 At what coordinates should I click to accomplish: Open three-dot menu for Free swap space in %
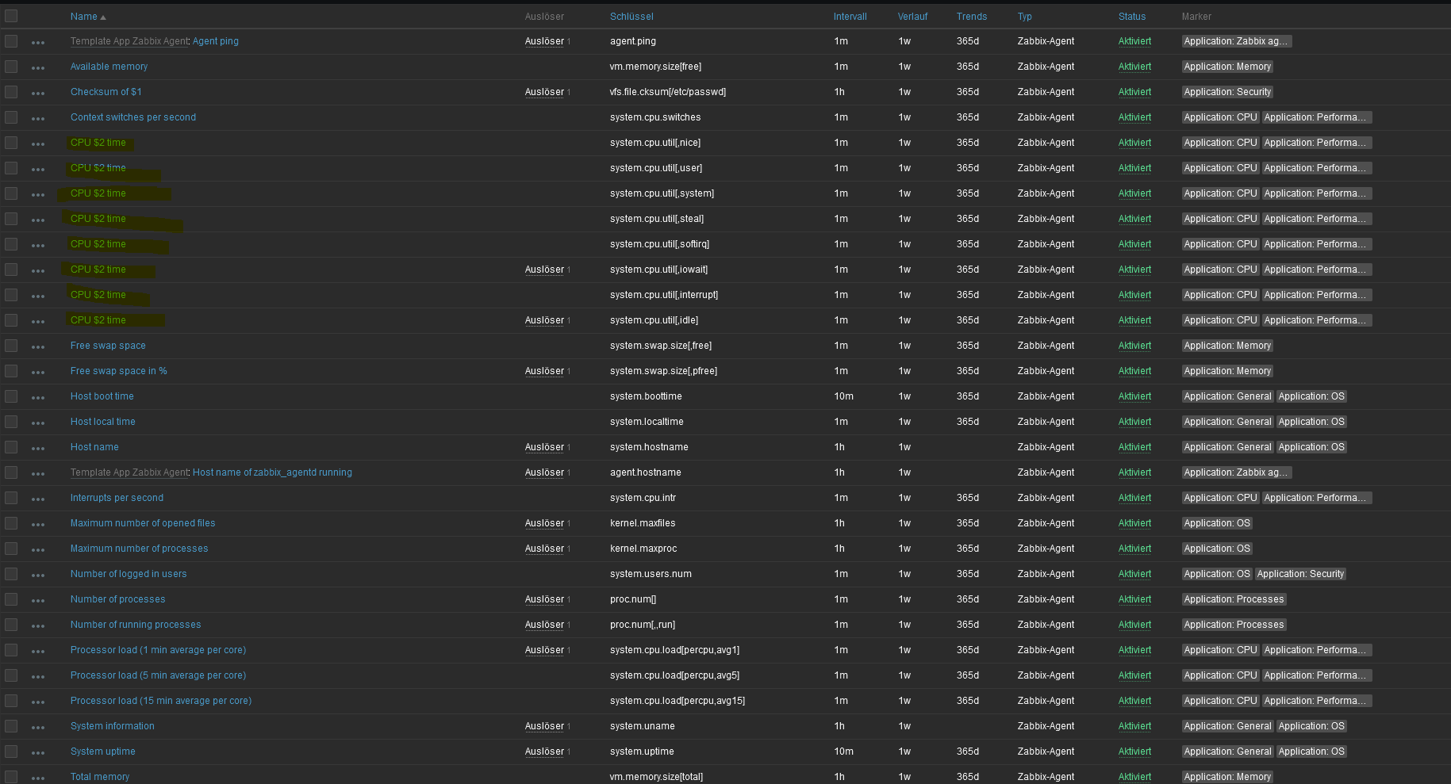tap(38, 372)
